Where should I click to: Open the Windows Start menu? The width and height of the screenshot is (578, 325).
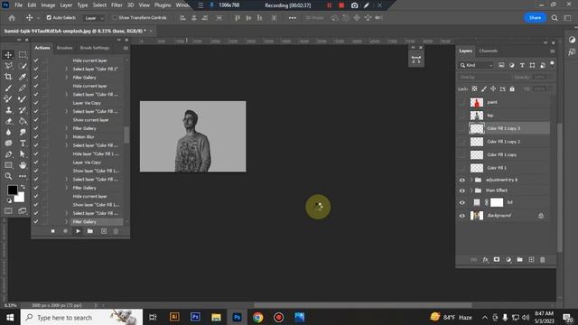(10, 317)
